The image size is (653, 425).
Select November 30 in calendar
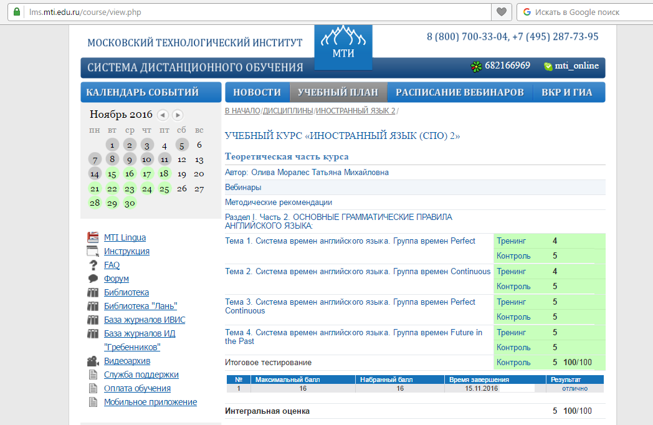coord(130,203)
